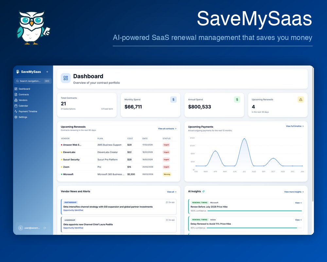Image resolution: width=327 pixels, height=262 pixels.
Task: Click the Urgent badge for Amazon Web Services
Action: pyautogui.click(x=166, y=145)
